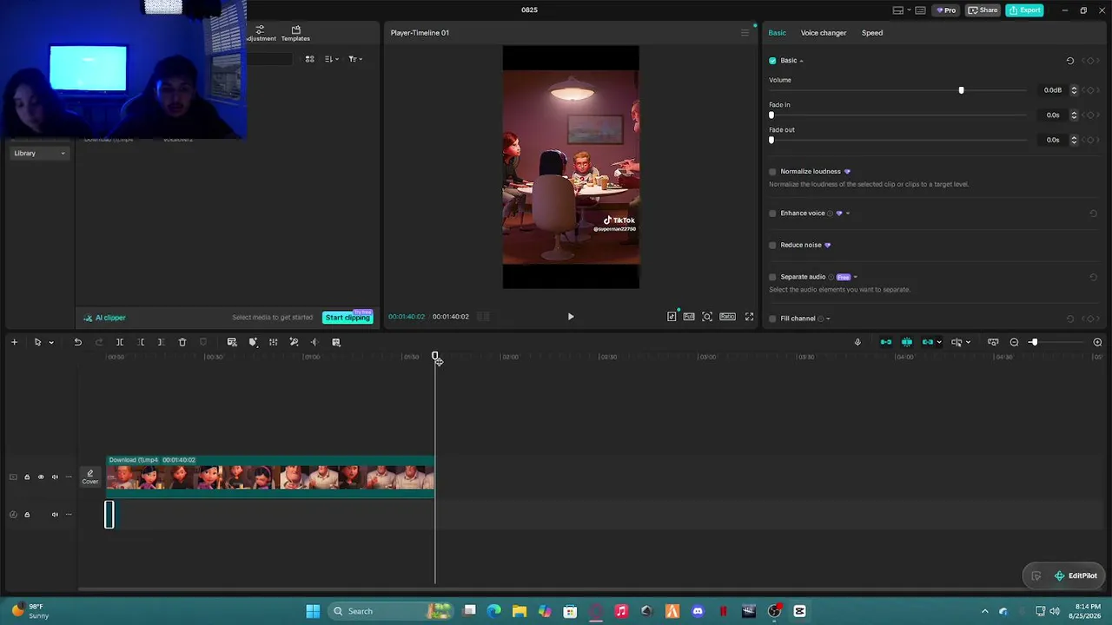This screenshot has width=1112, height=625.
Task: Click the Volume slider handle
Action: [961, 90]
